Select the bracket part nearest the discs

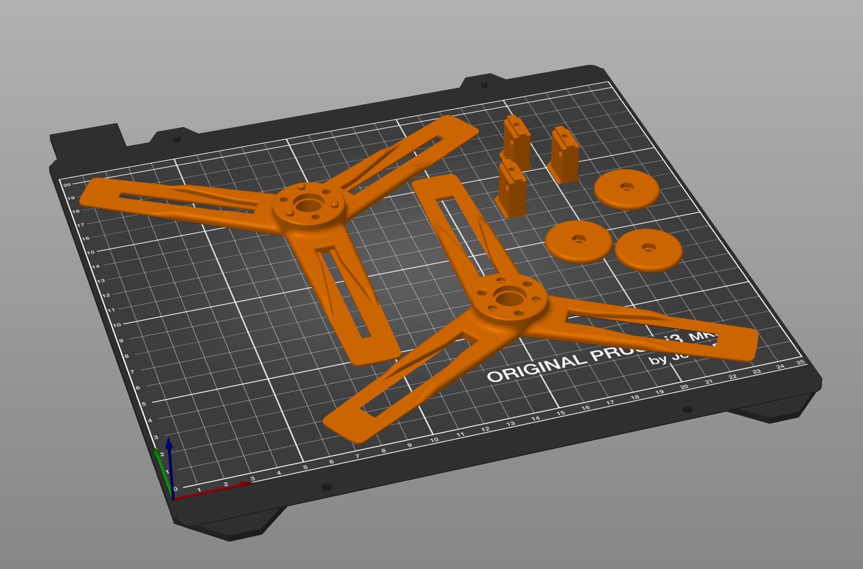click(565, 156)
